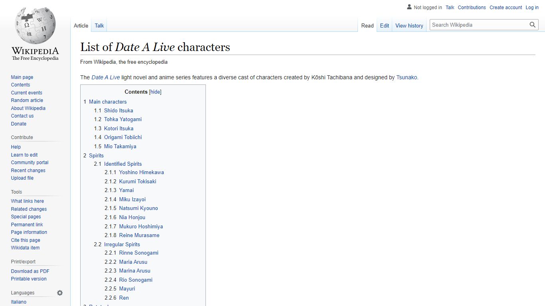
Task: Open the Talk tab
Action: 99,25
